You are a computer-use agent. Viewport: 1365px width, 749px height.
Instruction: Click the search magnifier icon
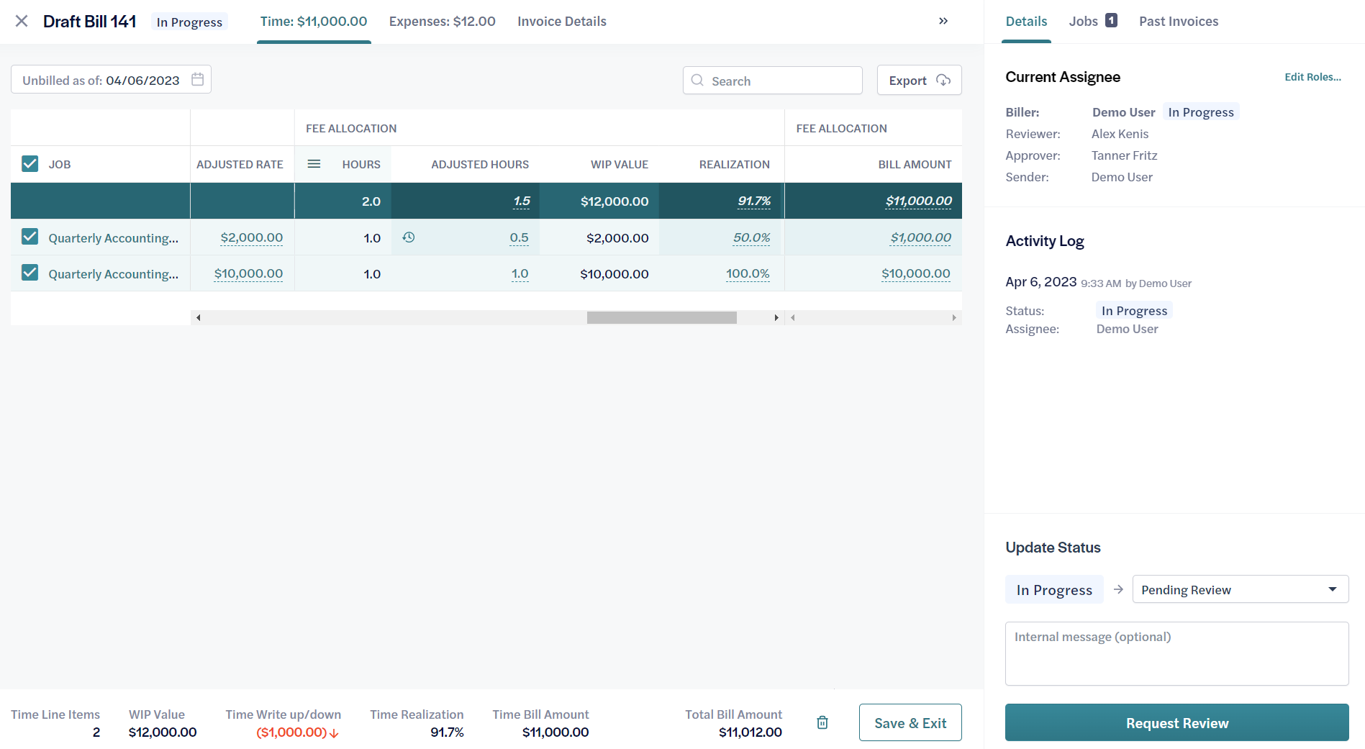pyautogui.click(x=697, y=80)
